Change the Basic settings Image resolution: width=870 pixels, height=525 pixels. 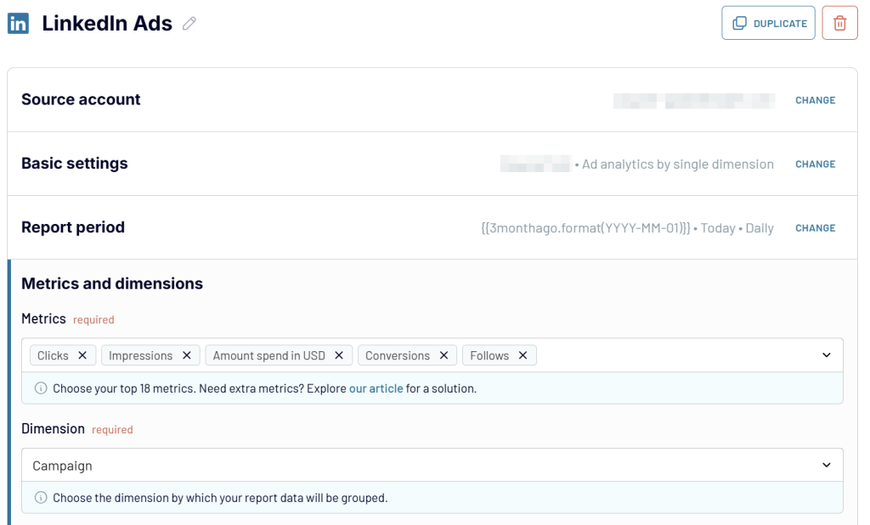pos(815,164)
